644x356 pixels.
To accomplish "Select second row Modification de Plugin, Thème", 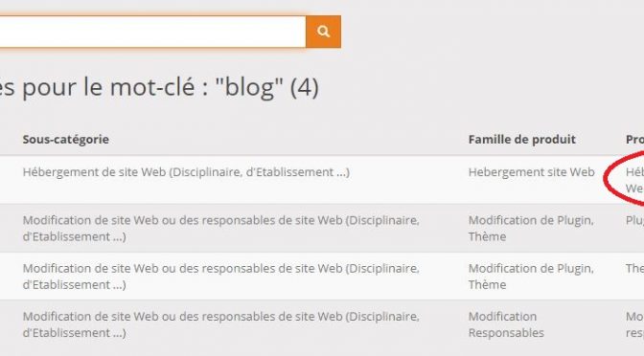I will tap(531, 229).
